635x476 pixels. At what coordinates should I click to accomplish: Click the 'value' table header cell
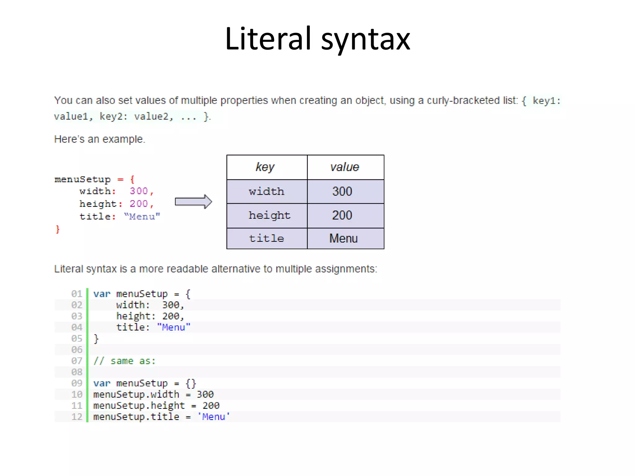pyautogui.click(x=345, y=167)
